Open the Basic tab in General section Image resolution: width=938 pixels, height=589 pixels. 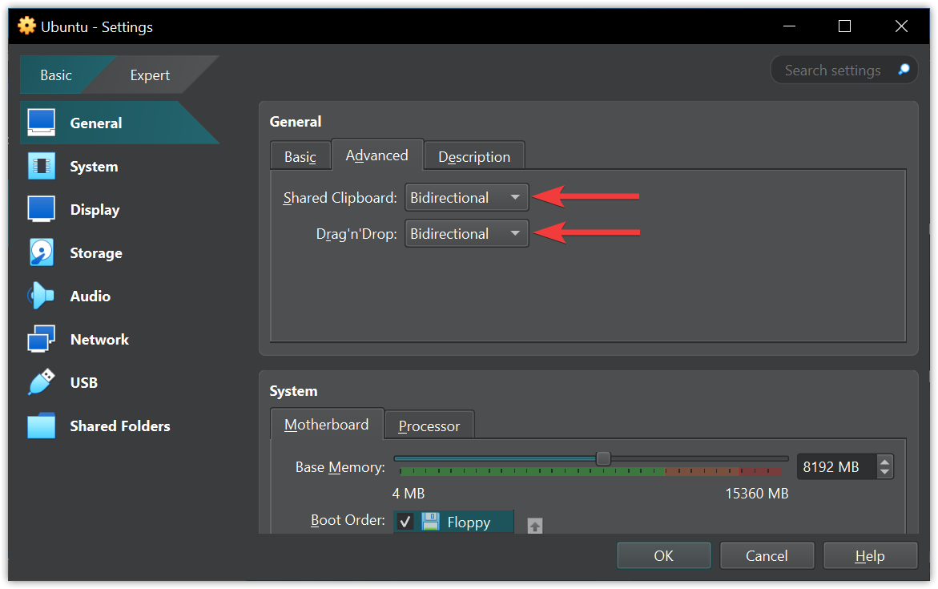pyautogui.click(x=300, y=156)
